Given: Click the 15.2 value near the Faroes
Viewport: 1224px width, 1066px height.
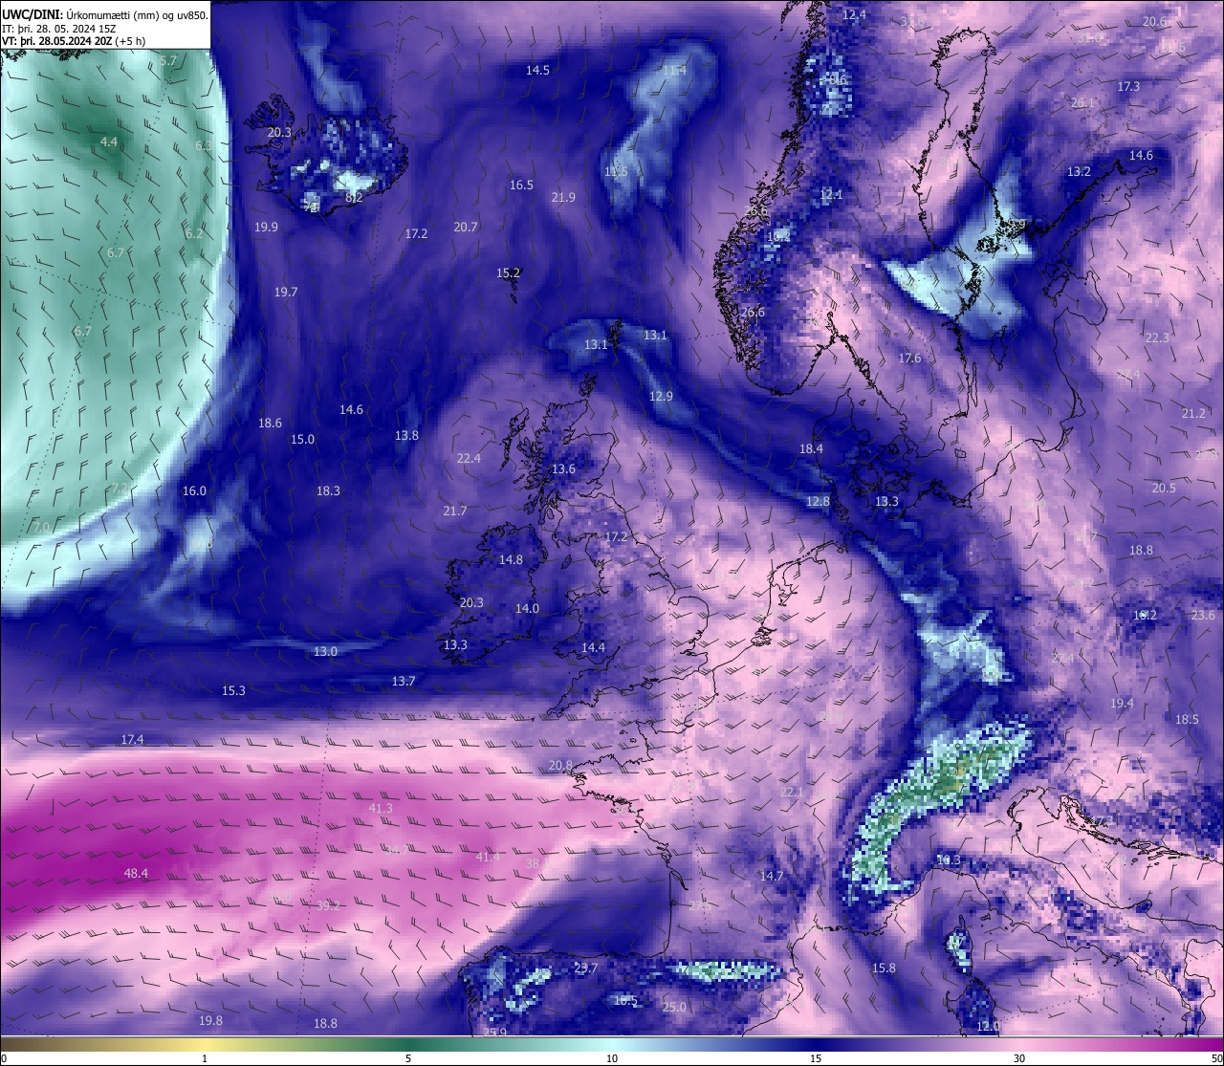Looking at the screenshot, I should click(508, 272).
